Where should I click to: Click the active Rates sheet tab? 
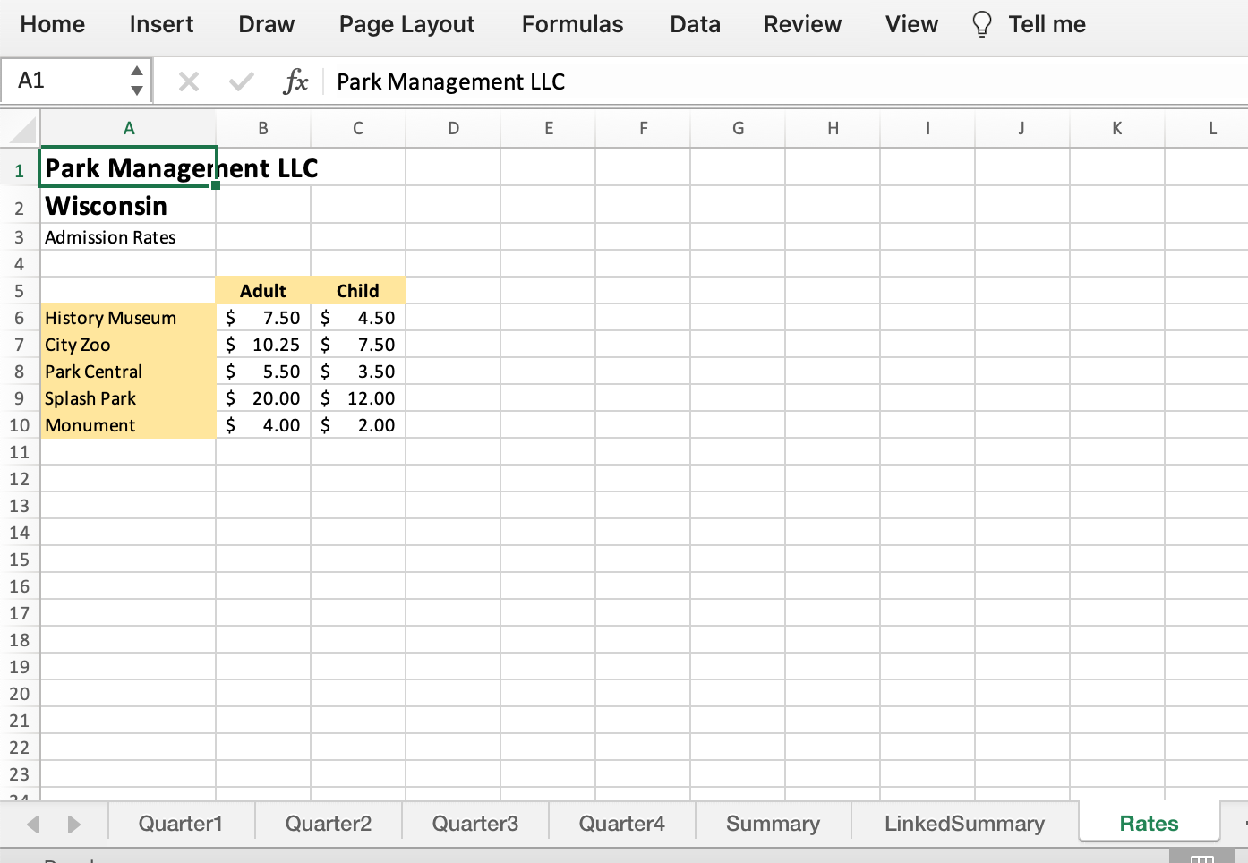(x=1149, y=823)
